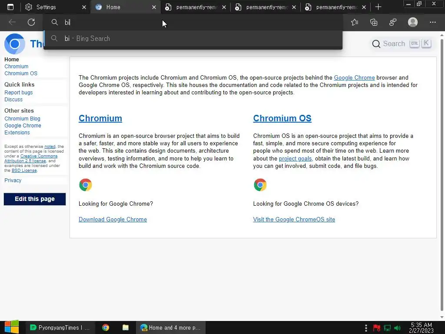The height and width of the screenshot is (334, 445).
Task: Close the third permanently-rem tab
Action: click(364, 7)
